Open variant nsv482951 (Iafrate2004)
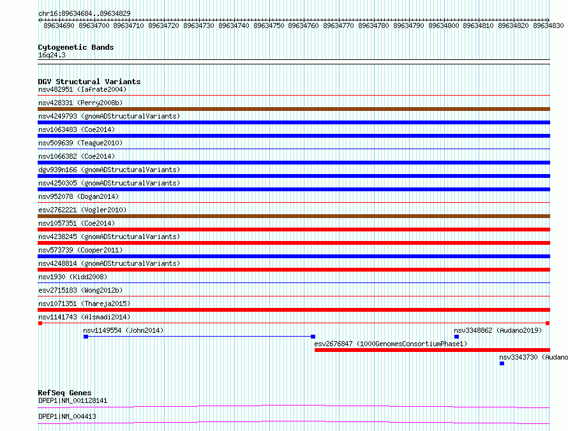Screen dimensions: 568x431 coord(82,89)
